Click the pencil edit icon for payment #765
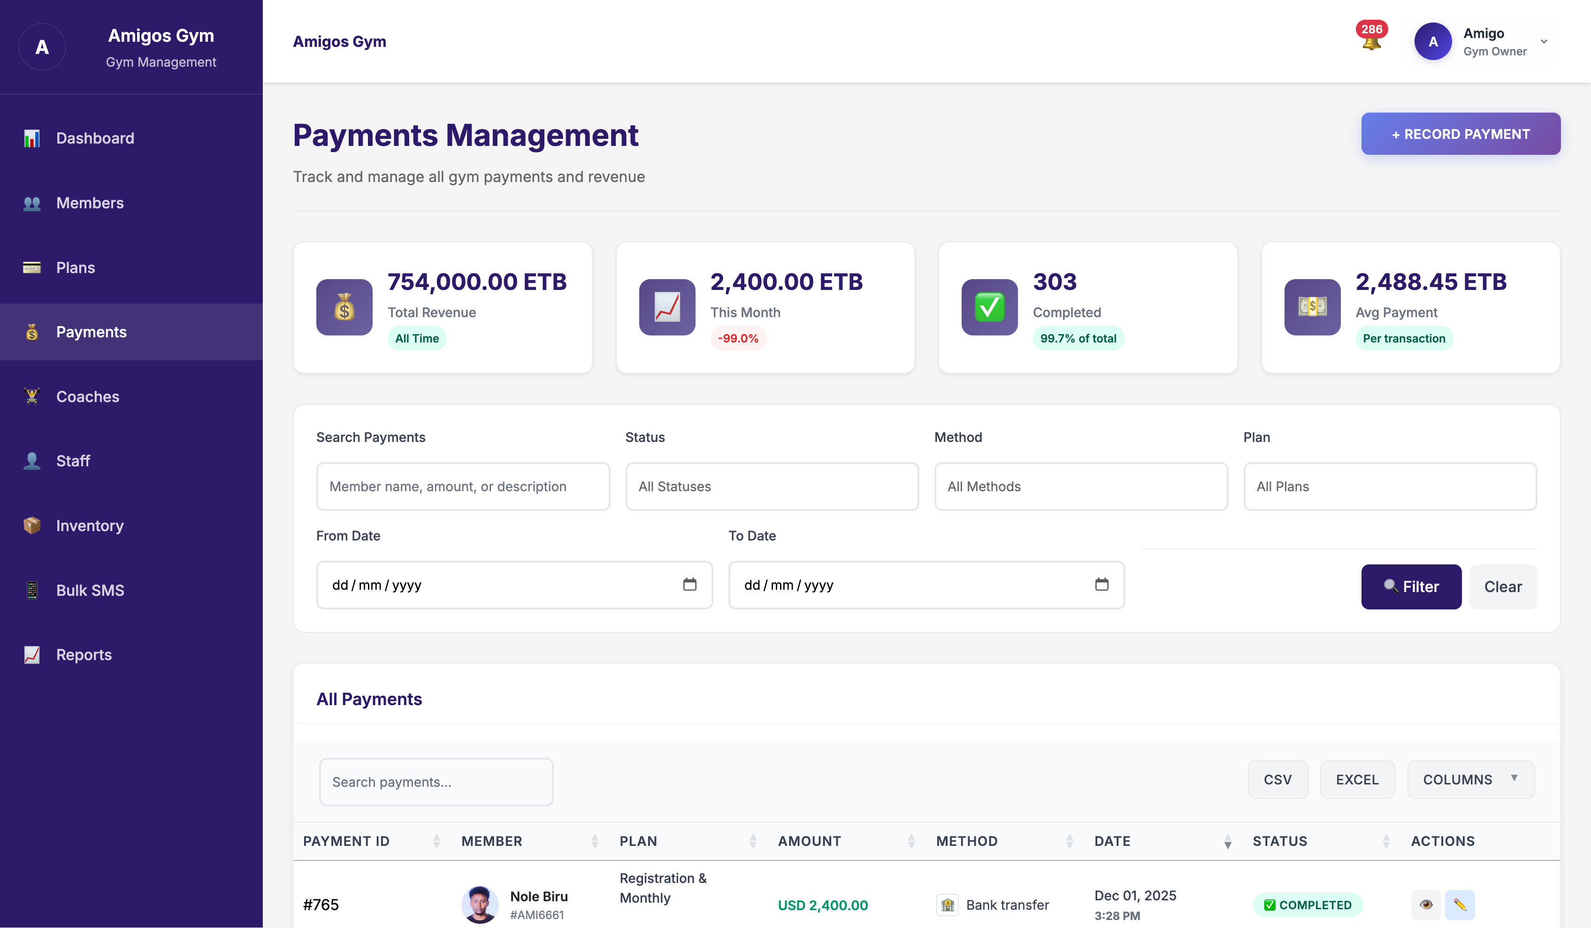The height and width of the screenshot is (928, 1591). pyautogui.click(x=1459, y=905)
